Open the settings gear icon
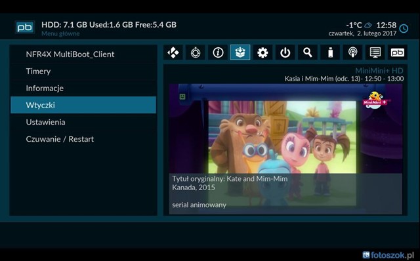This screenshot has height=261, width=420. tap(262, 52)
